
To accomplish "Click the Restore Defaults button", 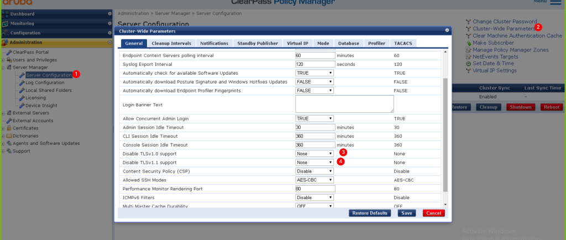I will [x=370, y=213].
